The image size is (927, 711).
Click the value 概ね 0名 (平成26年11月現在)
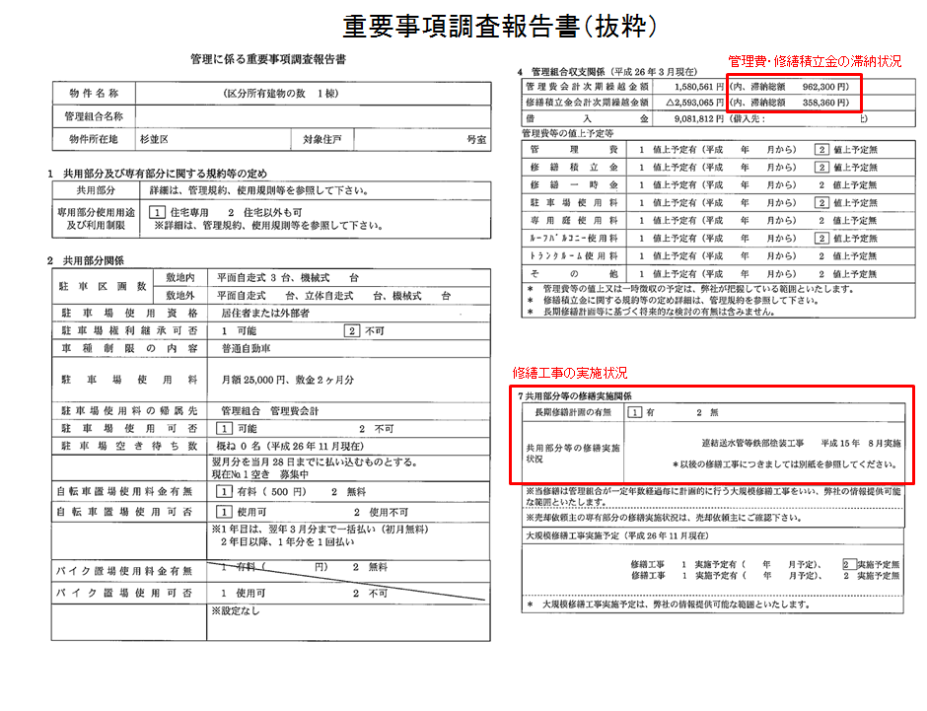[290, 446]
